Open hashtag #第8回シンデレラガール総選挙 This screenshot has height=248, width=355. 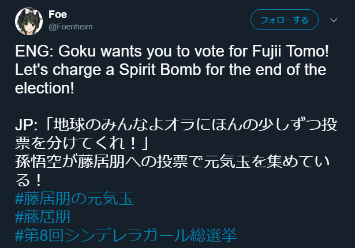point(126,235)
